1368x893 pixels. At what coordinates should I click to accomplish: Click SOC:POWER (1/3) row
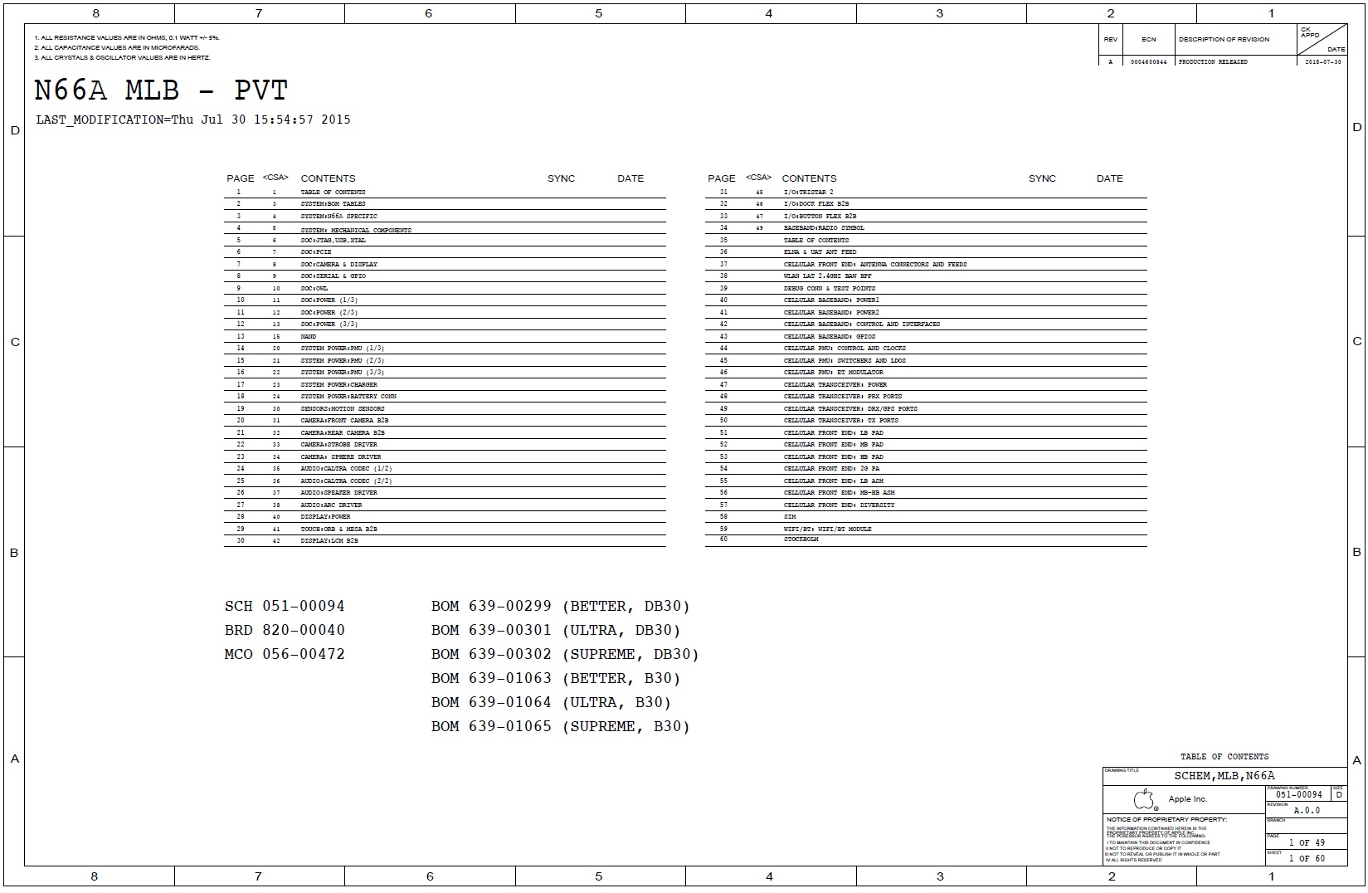click(x=445, y=300)
